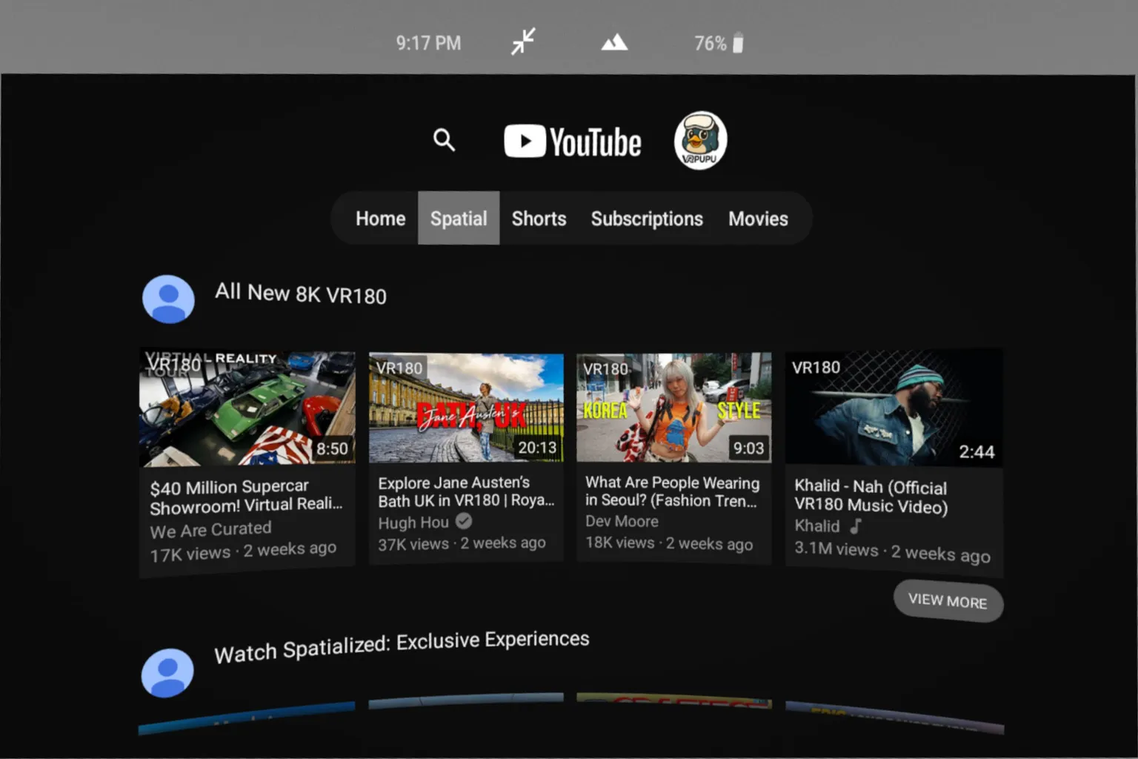Image resolution: width=1138 pixels, height=759 pixels.
Task: Open the Shorts tab
Action: (539, 219)
